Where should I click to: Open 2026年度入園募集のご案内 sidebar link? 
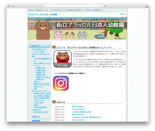click(42, 60)
